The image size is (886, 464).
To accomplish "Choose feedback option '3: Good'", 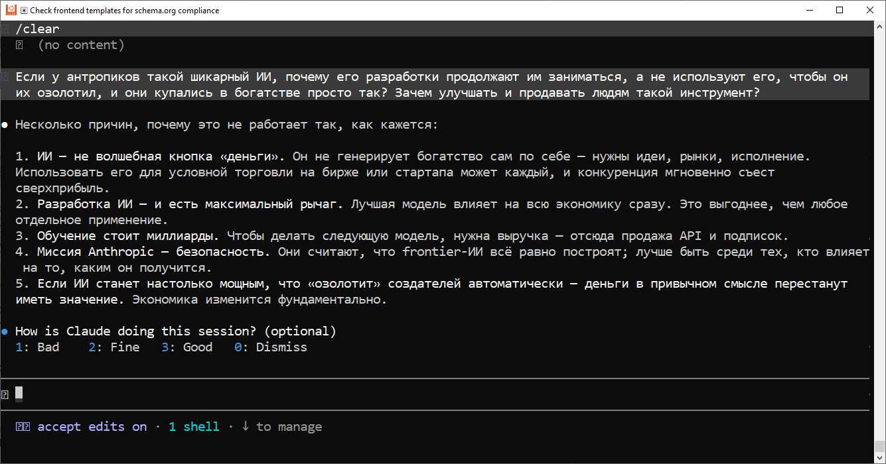I will [187, 347].
